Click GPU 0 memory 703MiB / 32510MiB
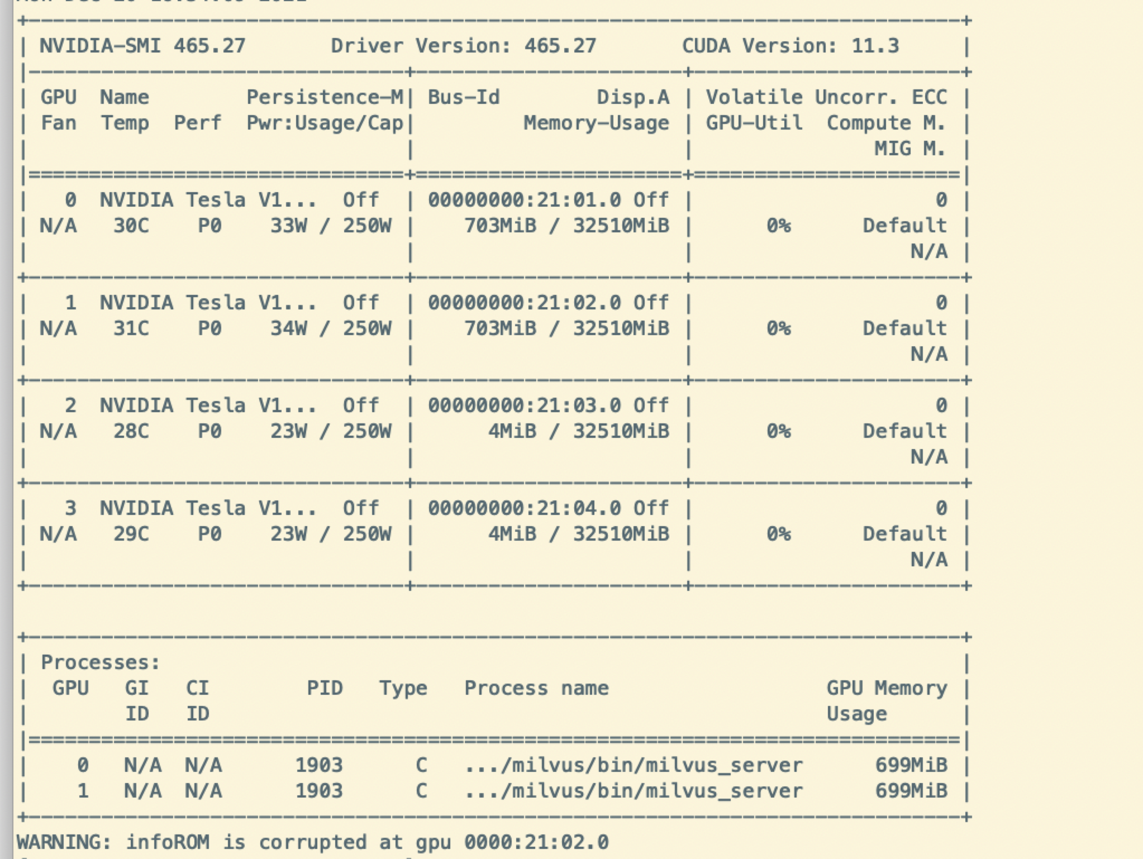Viewport: 1143px width, 859px height. [566, 226]
